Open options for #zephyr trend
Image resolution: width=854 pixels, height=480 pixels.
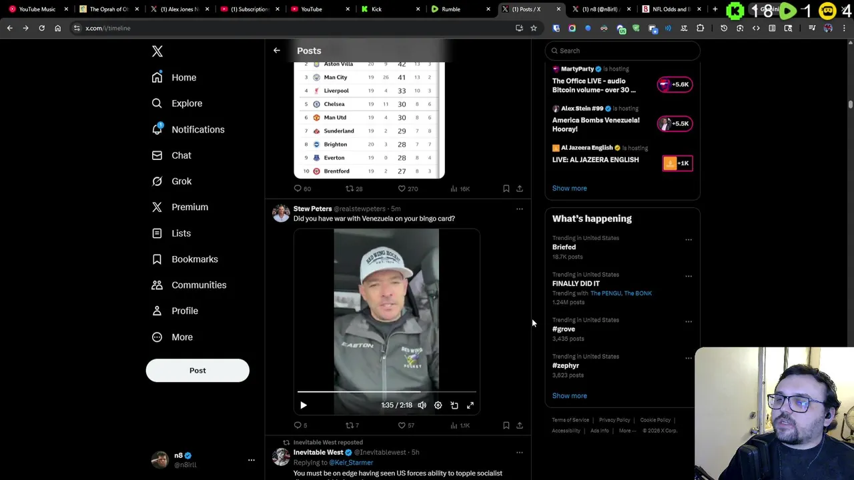click(689, 358)
